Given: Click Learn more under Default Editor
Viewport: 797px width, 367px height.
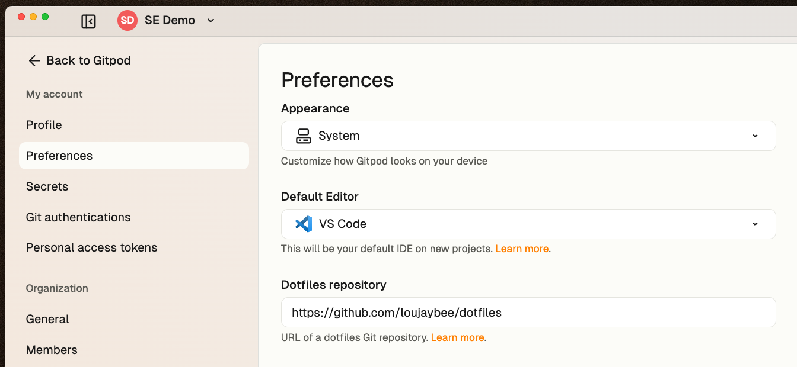Looking at the screenshot, I should tap(522, 249).
